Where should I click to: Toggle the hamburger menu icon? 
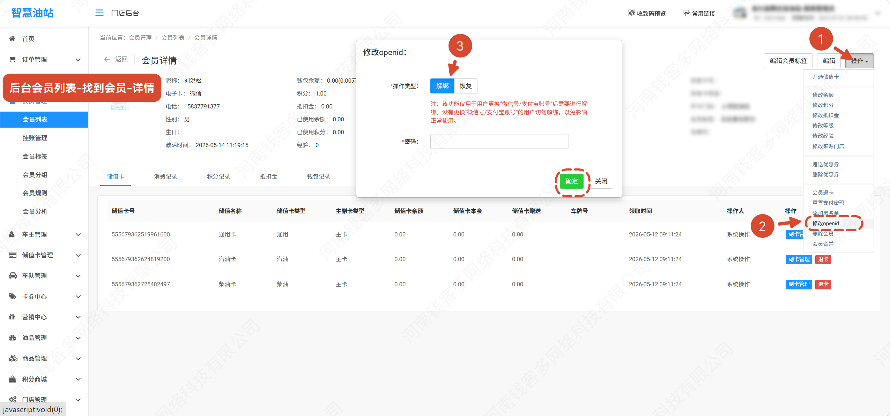pos(99,13)
